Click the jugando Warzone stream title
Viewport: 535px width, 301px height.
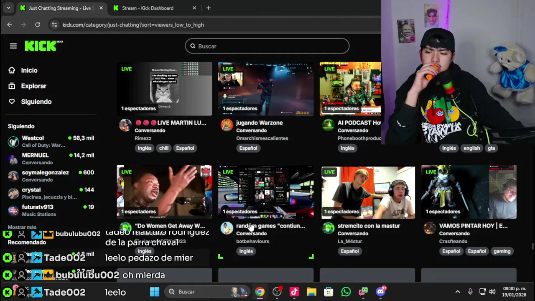point(260,123)
